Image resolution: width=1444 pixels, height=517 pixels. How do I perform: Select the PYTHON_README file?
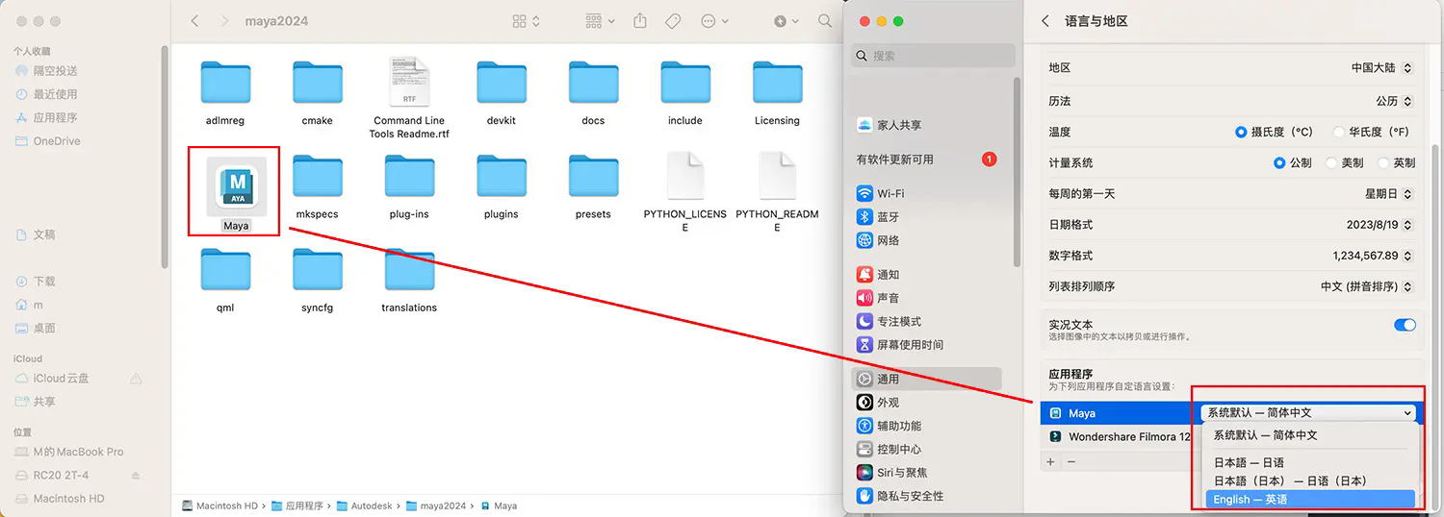(777, 176)
